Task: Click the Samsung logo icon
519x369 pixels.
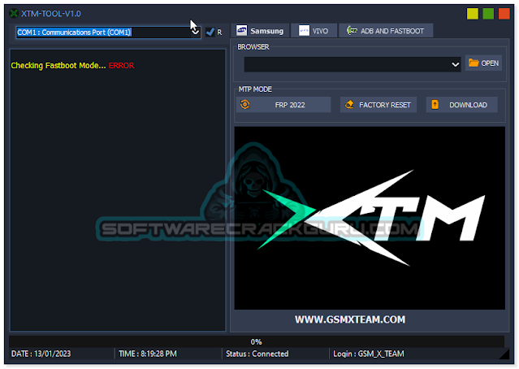Action: (241, 30)
